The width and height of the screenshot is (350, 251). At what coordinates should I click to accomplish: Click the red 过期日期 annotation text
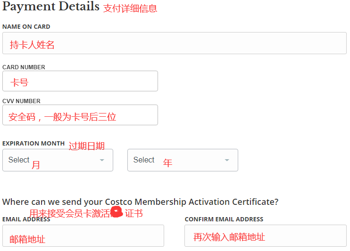pyautogui.click(x=87, y=146)
